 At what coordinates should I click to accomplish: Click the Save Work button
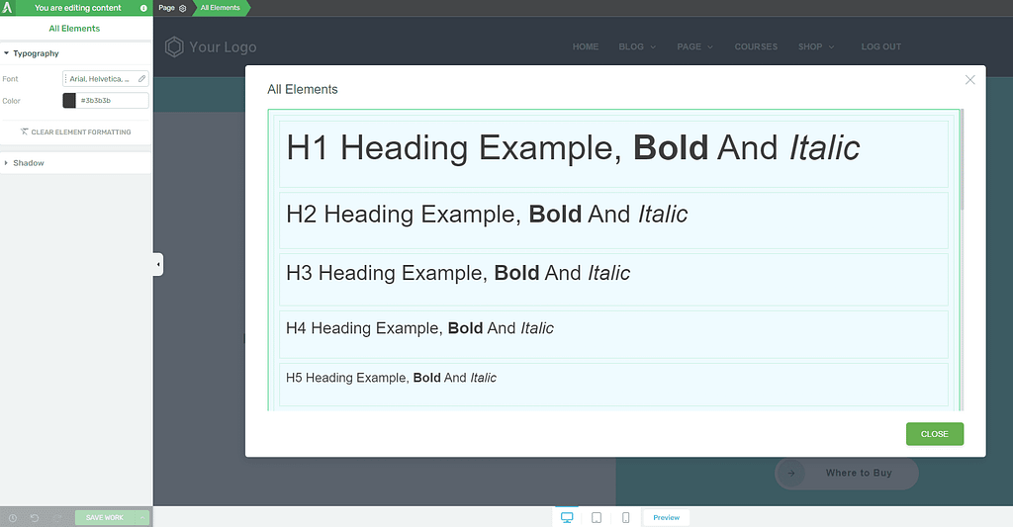point(105,518)
